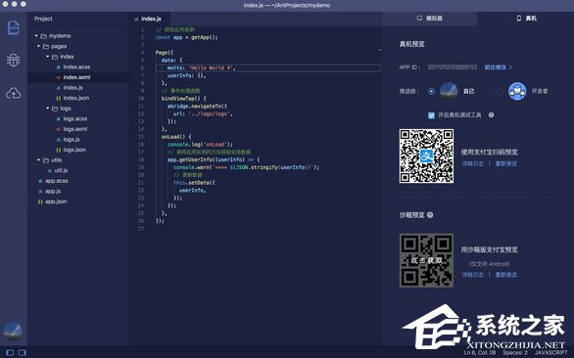Click the bindViewTap() code line

(x=184, y=99)
